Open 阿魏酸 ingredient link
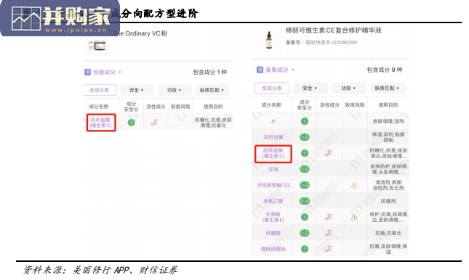 [x=273, y=233]
